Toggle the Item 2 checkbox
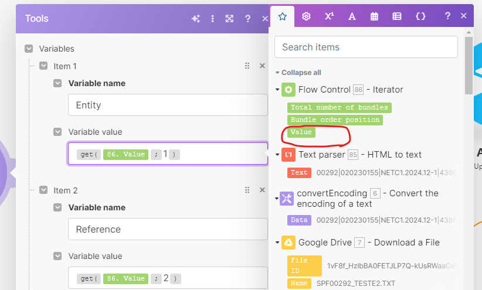This screenshot has height=290, width=482. click(x=43, y=190)
